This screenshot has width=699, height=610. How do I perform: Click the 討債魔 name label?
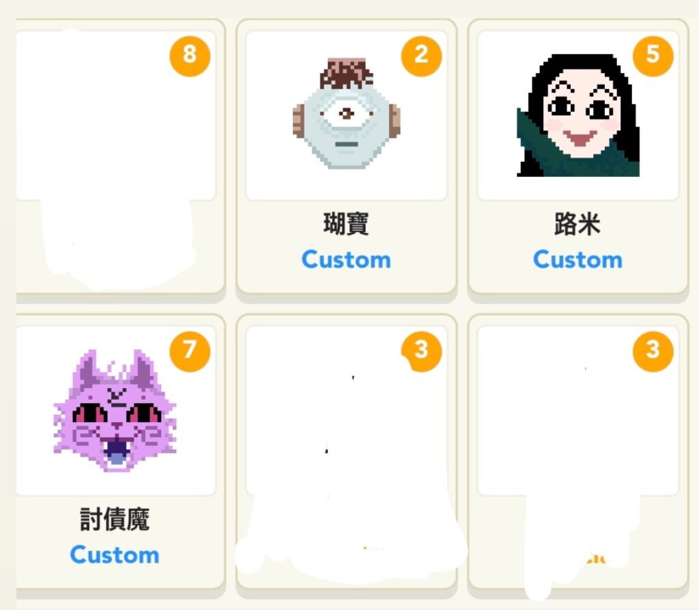(x=115, y=519)
